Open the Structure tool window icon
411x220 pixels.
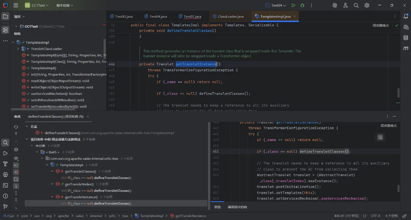tap(5, 30)
